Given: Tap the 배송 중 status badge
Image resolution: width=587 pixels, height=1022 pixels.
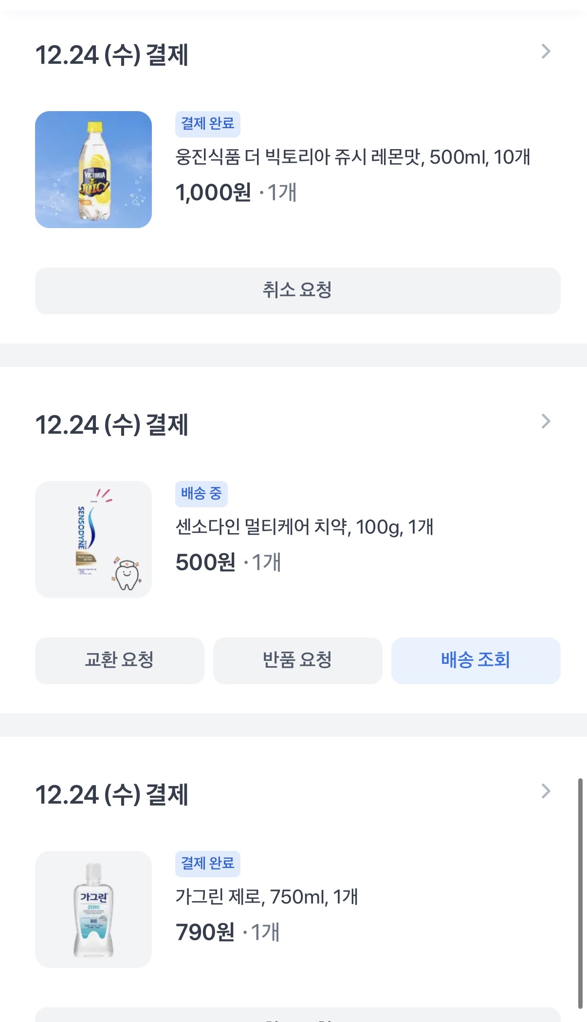Looking at the screenshot, I should tap(201, 494).
